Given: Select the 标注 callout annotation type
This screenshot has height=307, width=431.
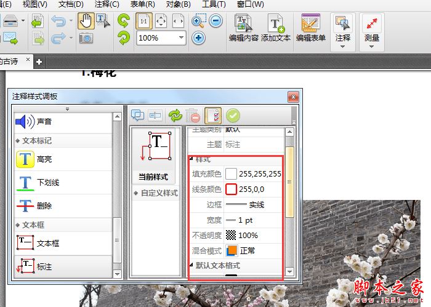Looking at the screenshot, I should click(x=63, y=266).
